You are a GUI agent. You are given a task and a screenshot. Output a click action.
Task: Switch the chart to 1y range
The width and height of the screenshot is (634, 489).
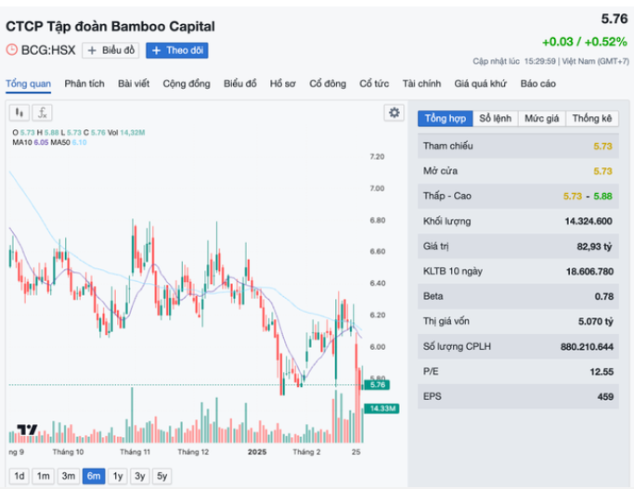117,476
